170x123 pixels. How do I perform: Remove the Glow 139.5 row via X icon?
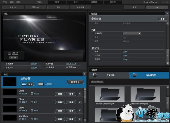point(80,111)
